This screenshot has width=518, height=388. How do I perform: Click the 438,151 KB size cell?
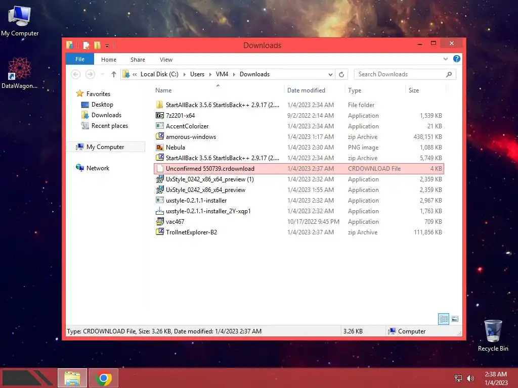(427, 136)
